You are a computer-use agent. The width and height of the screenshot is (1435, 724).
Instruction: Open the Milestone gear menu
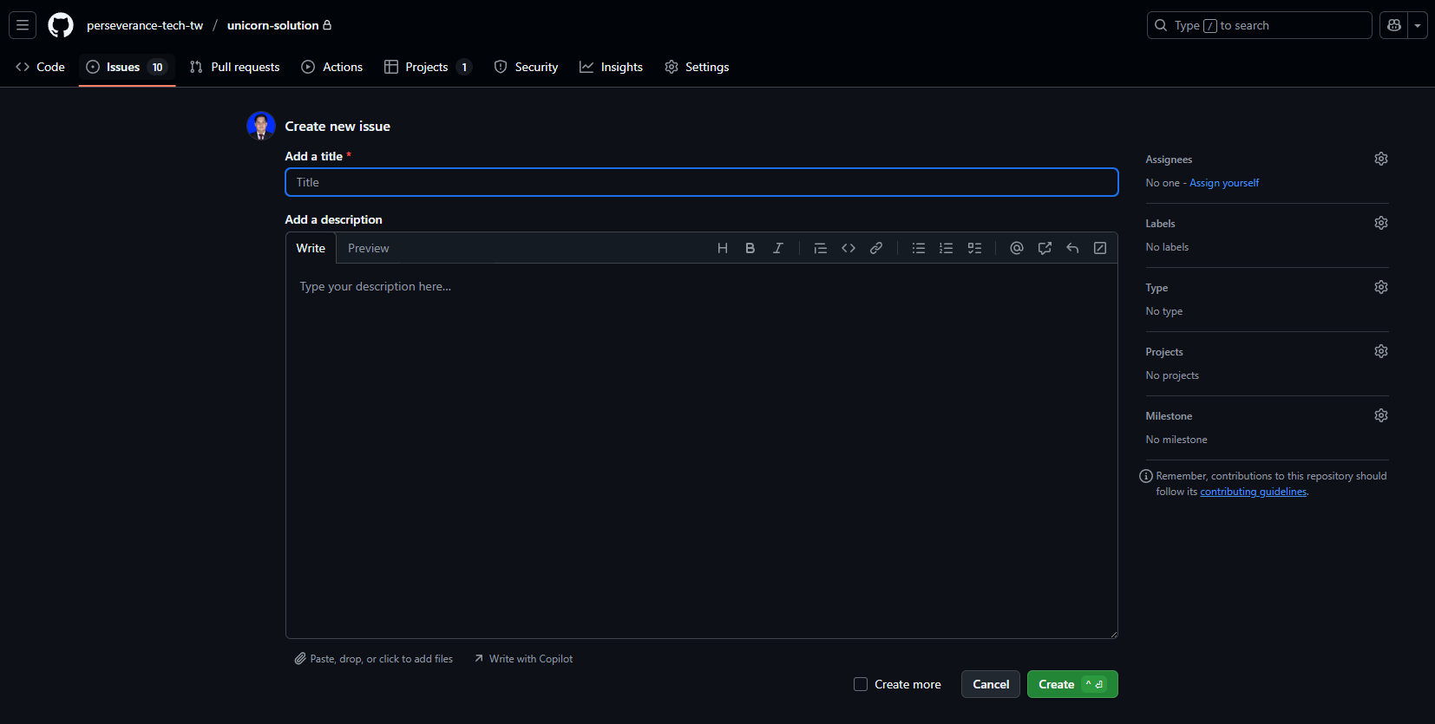(x=1380, y=415)
